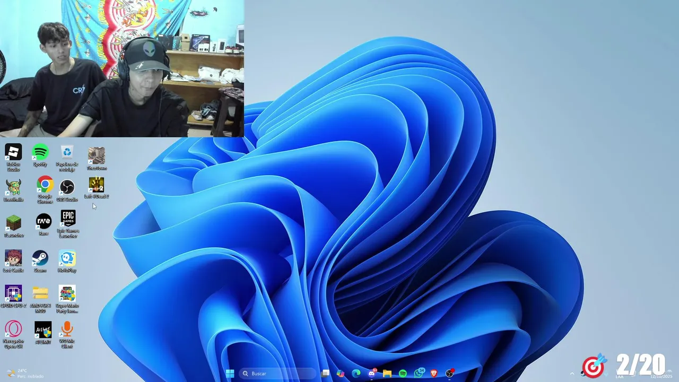Open the Papelera de reciclaje icon
The image size is (679, 382).
coord(67,158)
